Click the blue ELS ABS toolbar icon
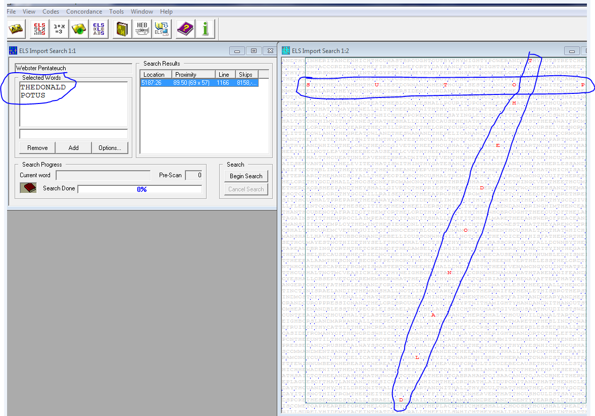This screenshot has width=595, height=416. [x=98, y=29]
